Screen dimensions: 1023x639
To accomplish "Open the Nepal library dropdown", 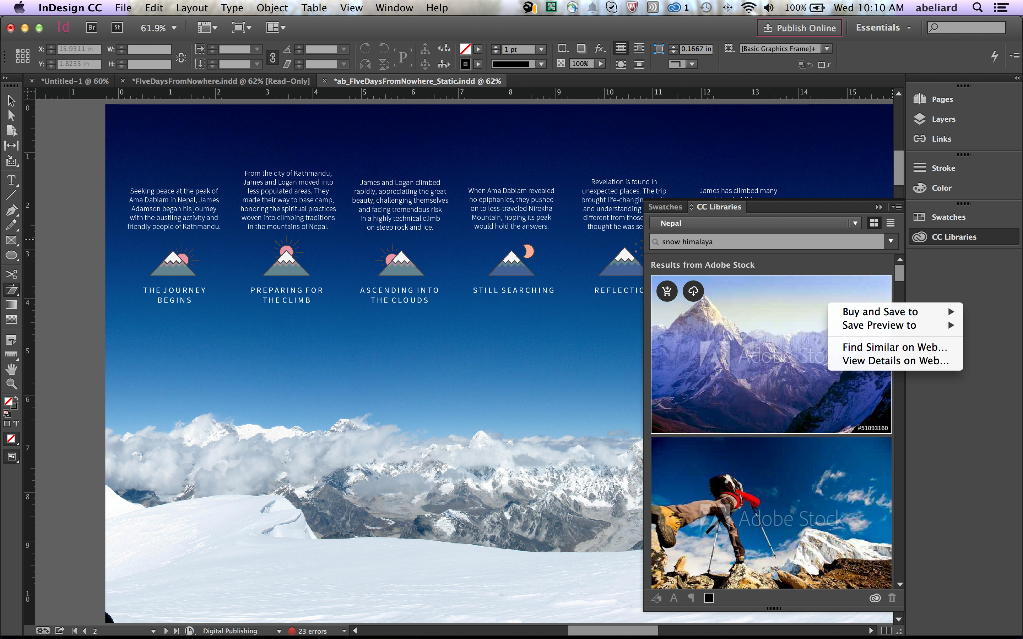I will tap(855, 223).
